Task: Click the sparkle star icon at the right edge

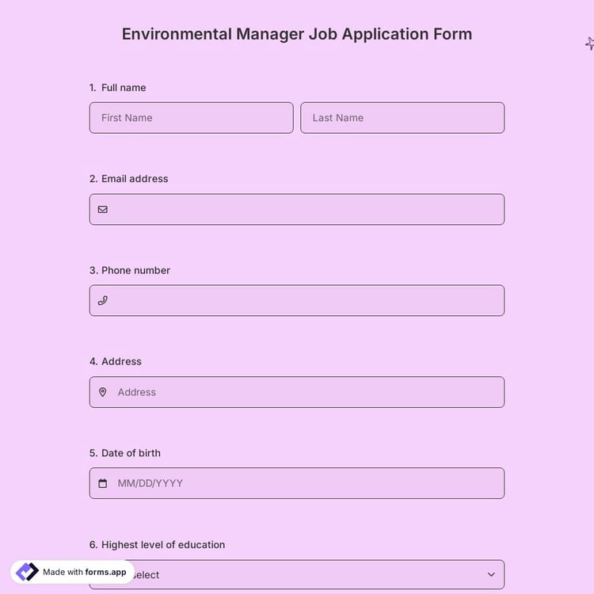Action: [589, 44]
